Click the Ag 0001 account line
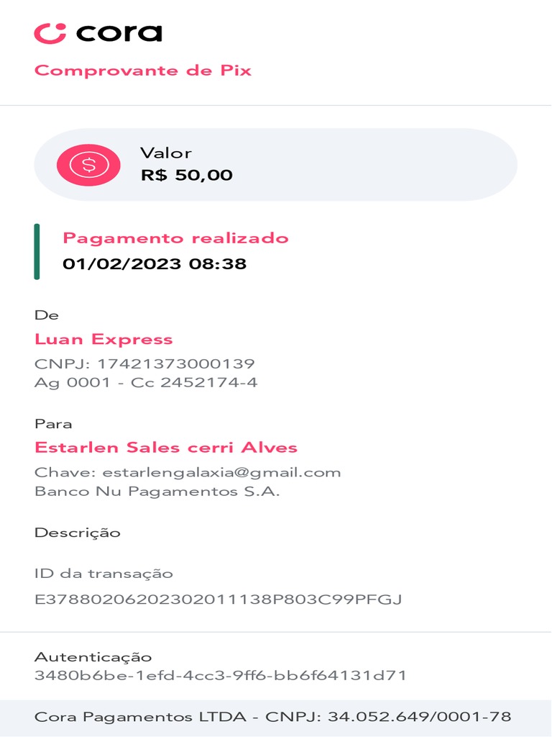 pos(146,382)
